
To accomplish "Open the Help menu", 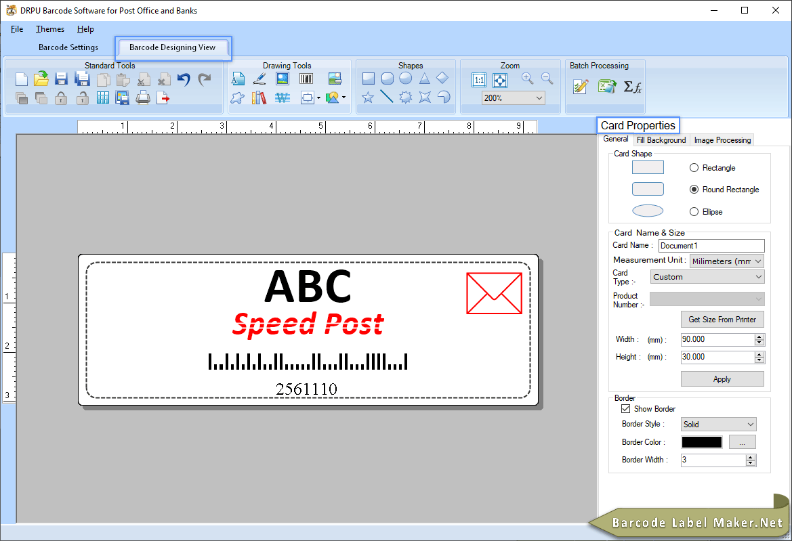I will (x=85, y=29).
